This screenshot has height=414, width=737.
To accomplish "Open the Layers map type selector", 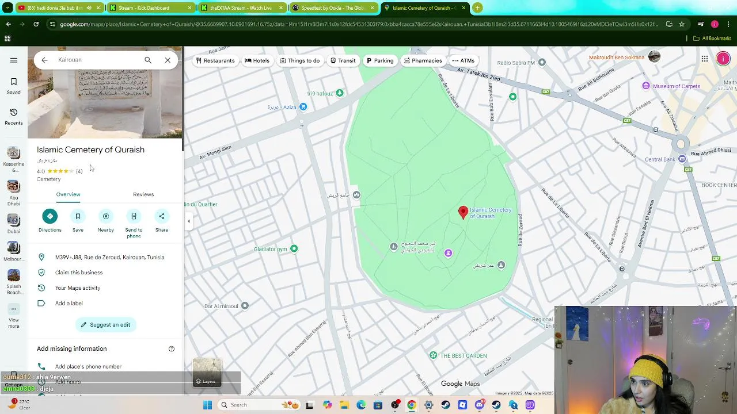I will 207,372.
